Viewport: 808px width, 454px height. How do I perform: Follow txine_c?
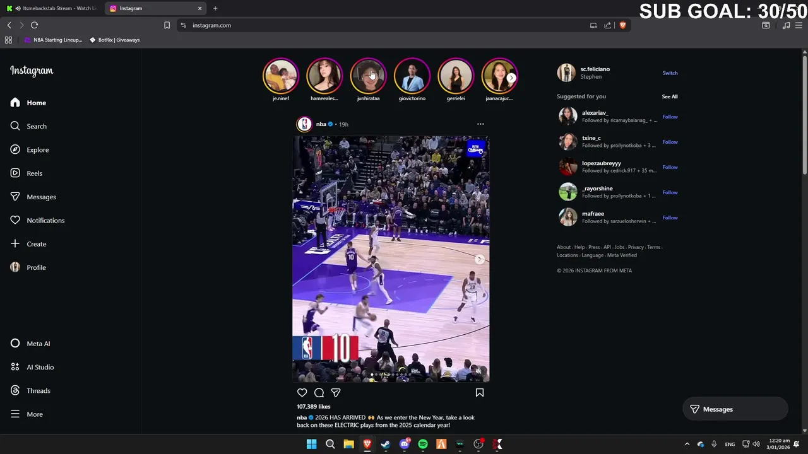tap(670, 142)
